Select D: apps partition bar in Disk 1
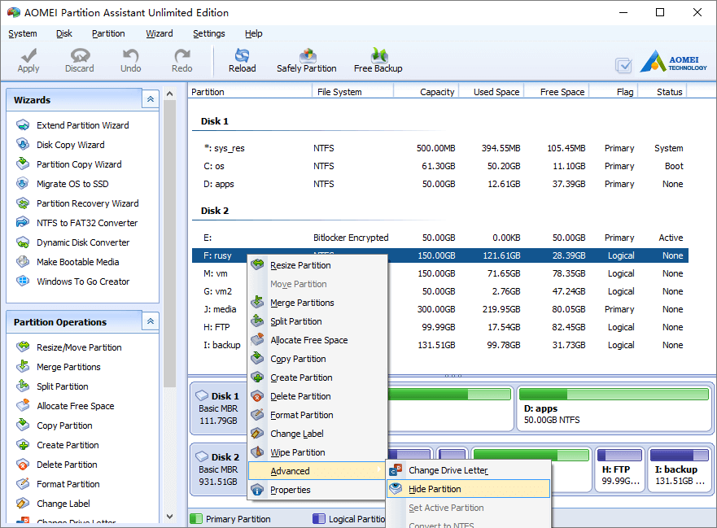Image resolution: width=717 pixels, height=528 pixels. click(614, 408)
